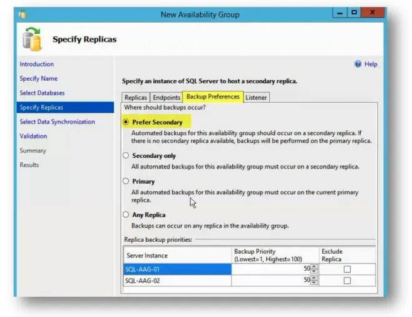Viewport: 412px width, 317px height.
Task: Close the New Availability Group window
Action: click(x=373, y=13)
